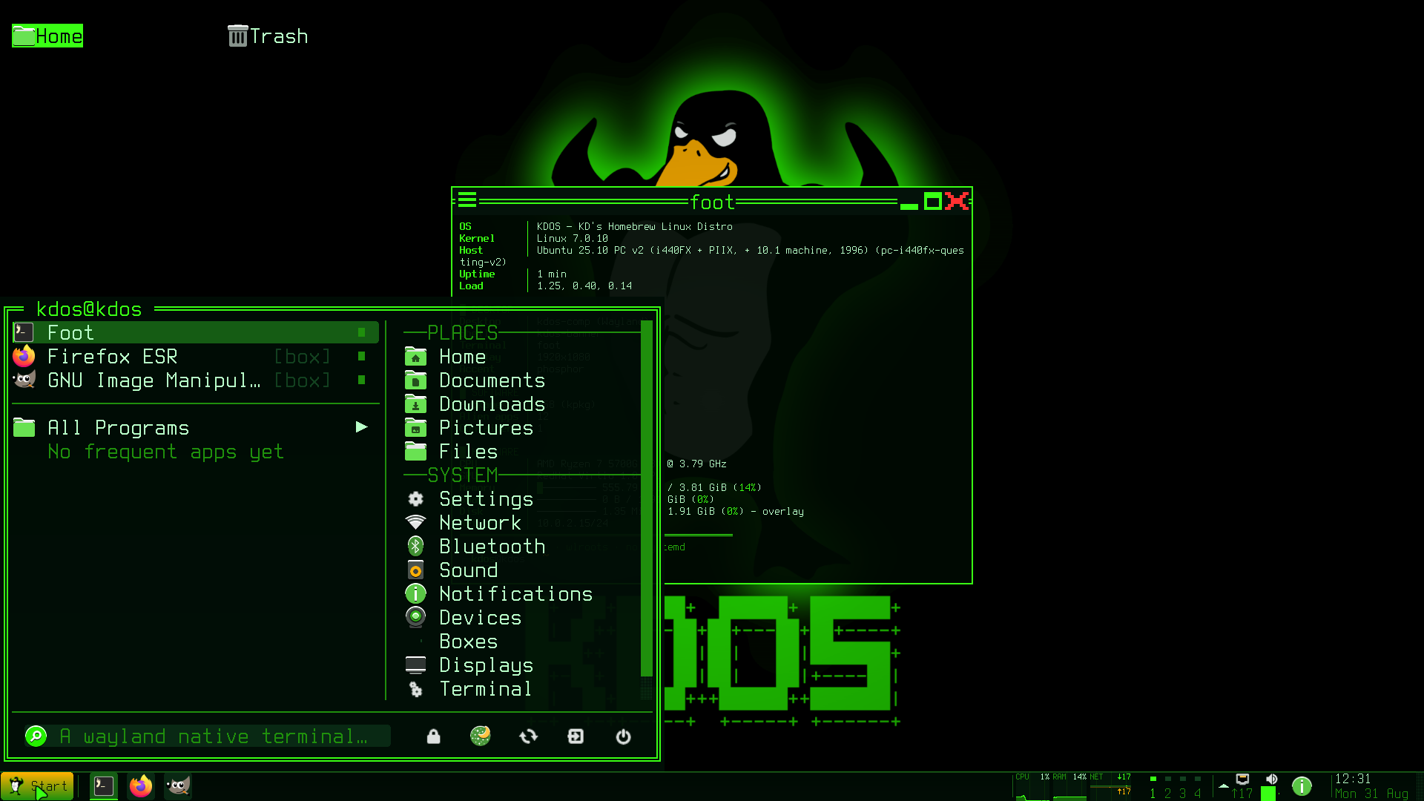Open Notifications settings entry
This screenshot has width=1424, height=801.
(x=522, y=593)
